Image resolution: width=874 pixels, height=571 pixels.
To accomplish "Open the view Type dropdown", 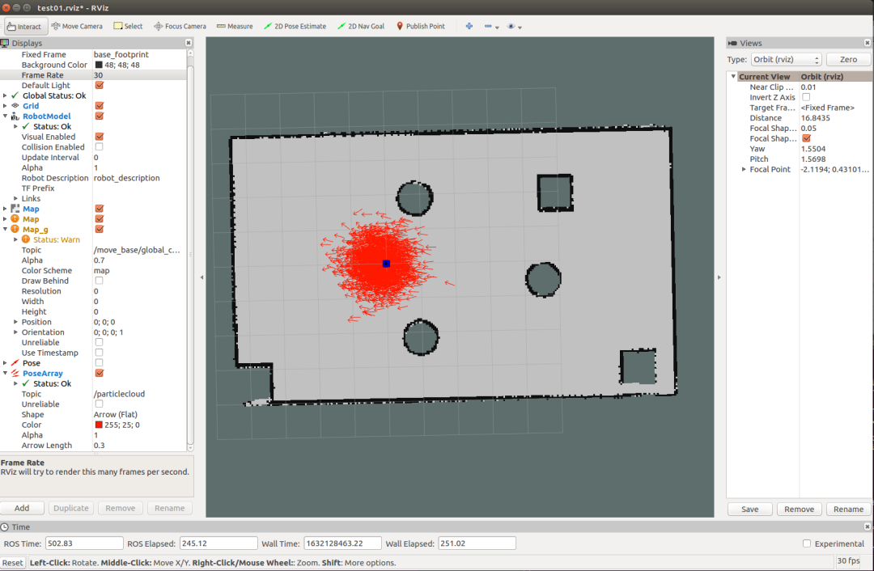I will 786,60.
